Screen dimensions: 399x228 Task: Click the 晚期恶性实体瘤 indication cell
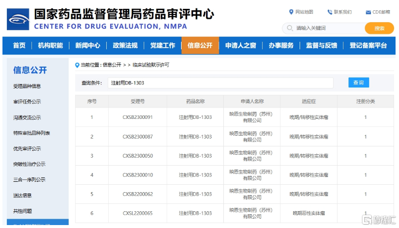click(308, 213)
